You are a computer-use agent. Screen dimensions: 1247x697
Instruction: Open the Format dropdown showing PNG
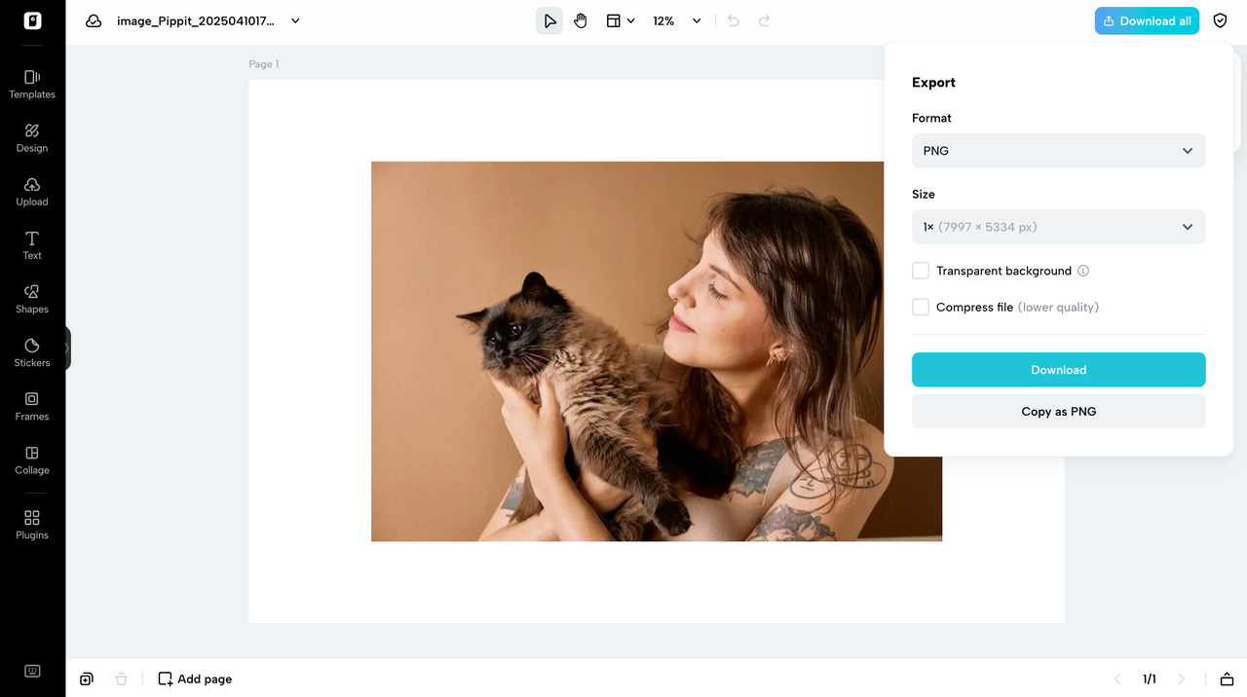(1058, 151)
